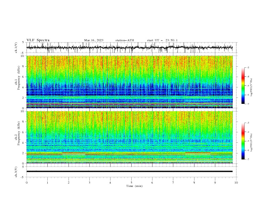266x205 pixels.
Task: Click the 'VLF Spectra' title text
Action: (38, 40)
